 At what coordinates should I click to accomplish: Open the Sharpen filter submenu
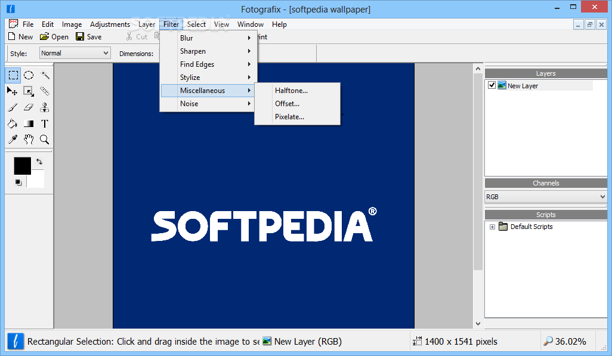[208, 51]
